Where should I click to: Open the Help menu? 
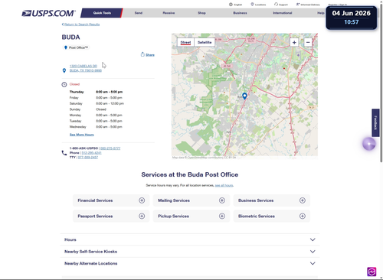[x=321, y=13]
